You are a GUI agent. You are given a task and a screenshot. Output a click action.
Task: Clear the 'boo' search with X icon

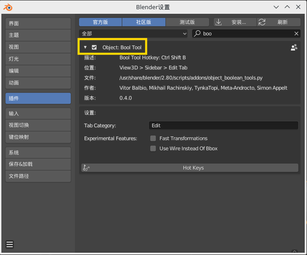pos(296,34)
